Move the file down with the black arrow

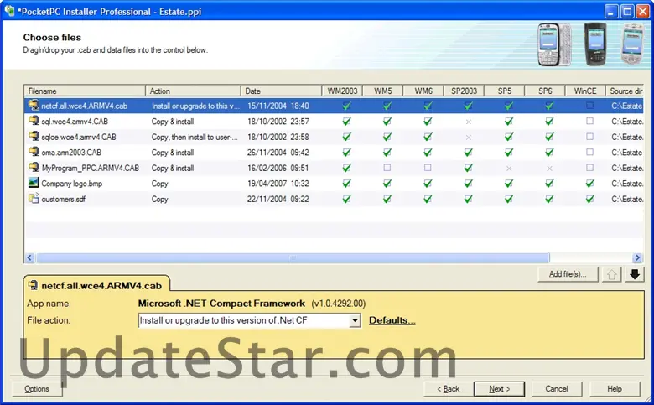click(x=635, y=274)
